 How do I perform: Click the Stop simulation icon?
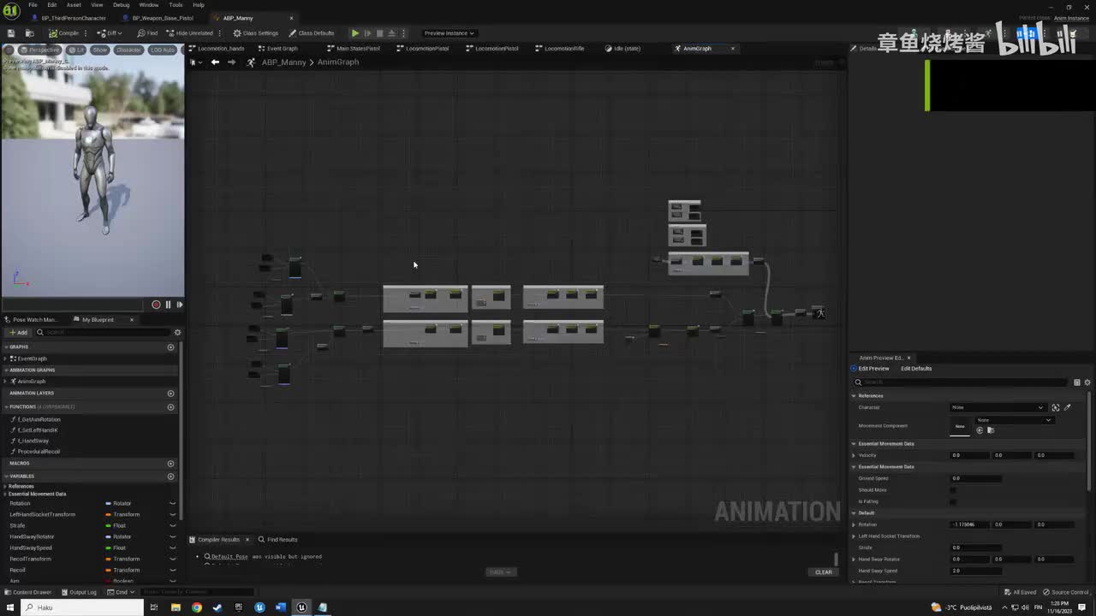coord(380,33)
